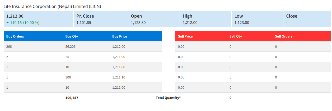Click the green up-arrow price change icon
Image resolution: width=332 pixels, height=111 pixels.
[x=8, y=23]
